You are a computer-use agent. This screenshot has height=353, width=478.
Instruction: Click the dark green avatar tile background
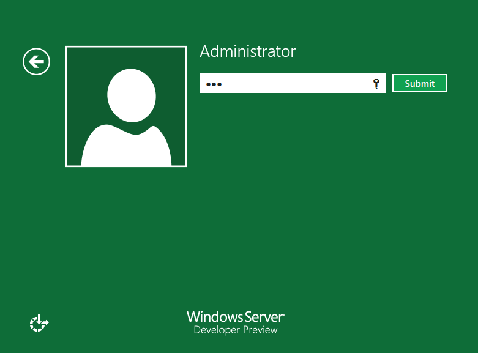tap(83, 67)
